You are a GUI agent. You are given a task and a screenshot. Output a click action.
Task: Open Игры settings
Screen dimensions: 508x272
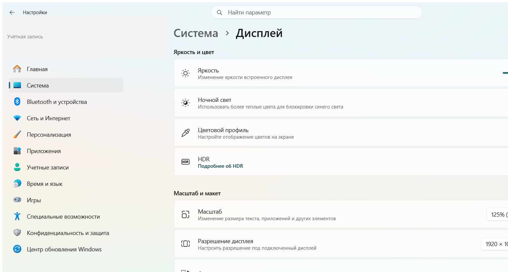point(66,200)
